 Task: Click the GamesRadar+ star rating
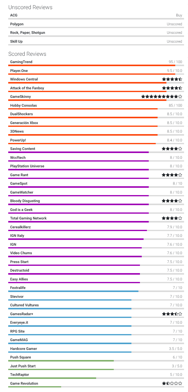[x=172, y=314]
